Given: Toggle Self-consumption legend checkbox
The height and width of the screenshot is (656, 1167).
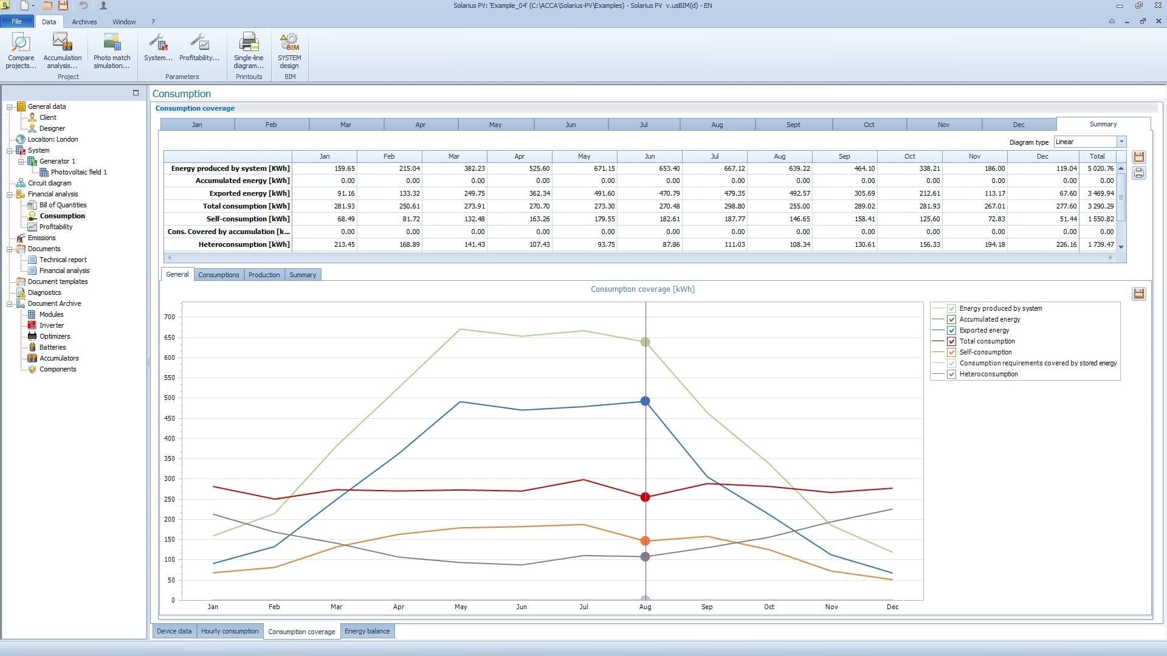Looking at the screenshot, I should pos(952,352).
